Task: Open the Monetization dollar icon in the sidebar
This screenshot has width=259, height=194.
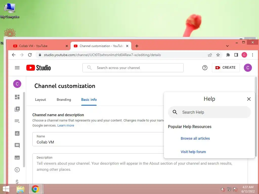Action: click(17, 182)
